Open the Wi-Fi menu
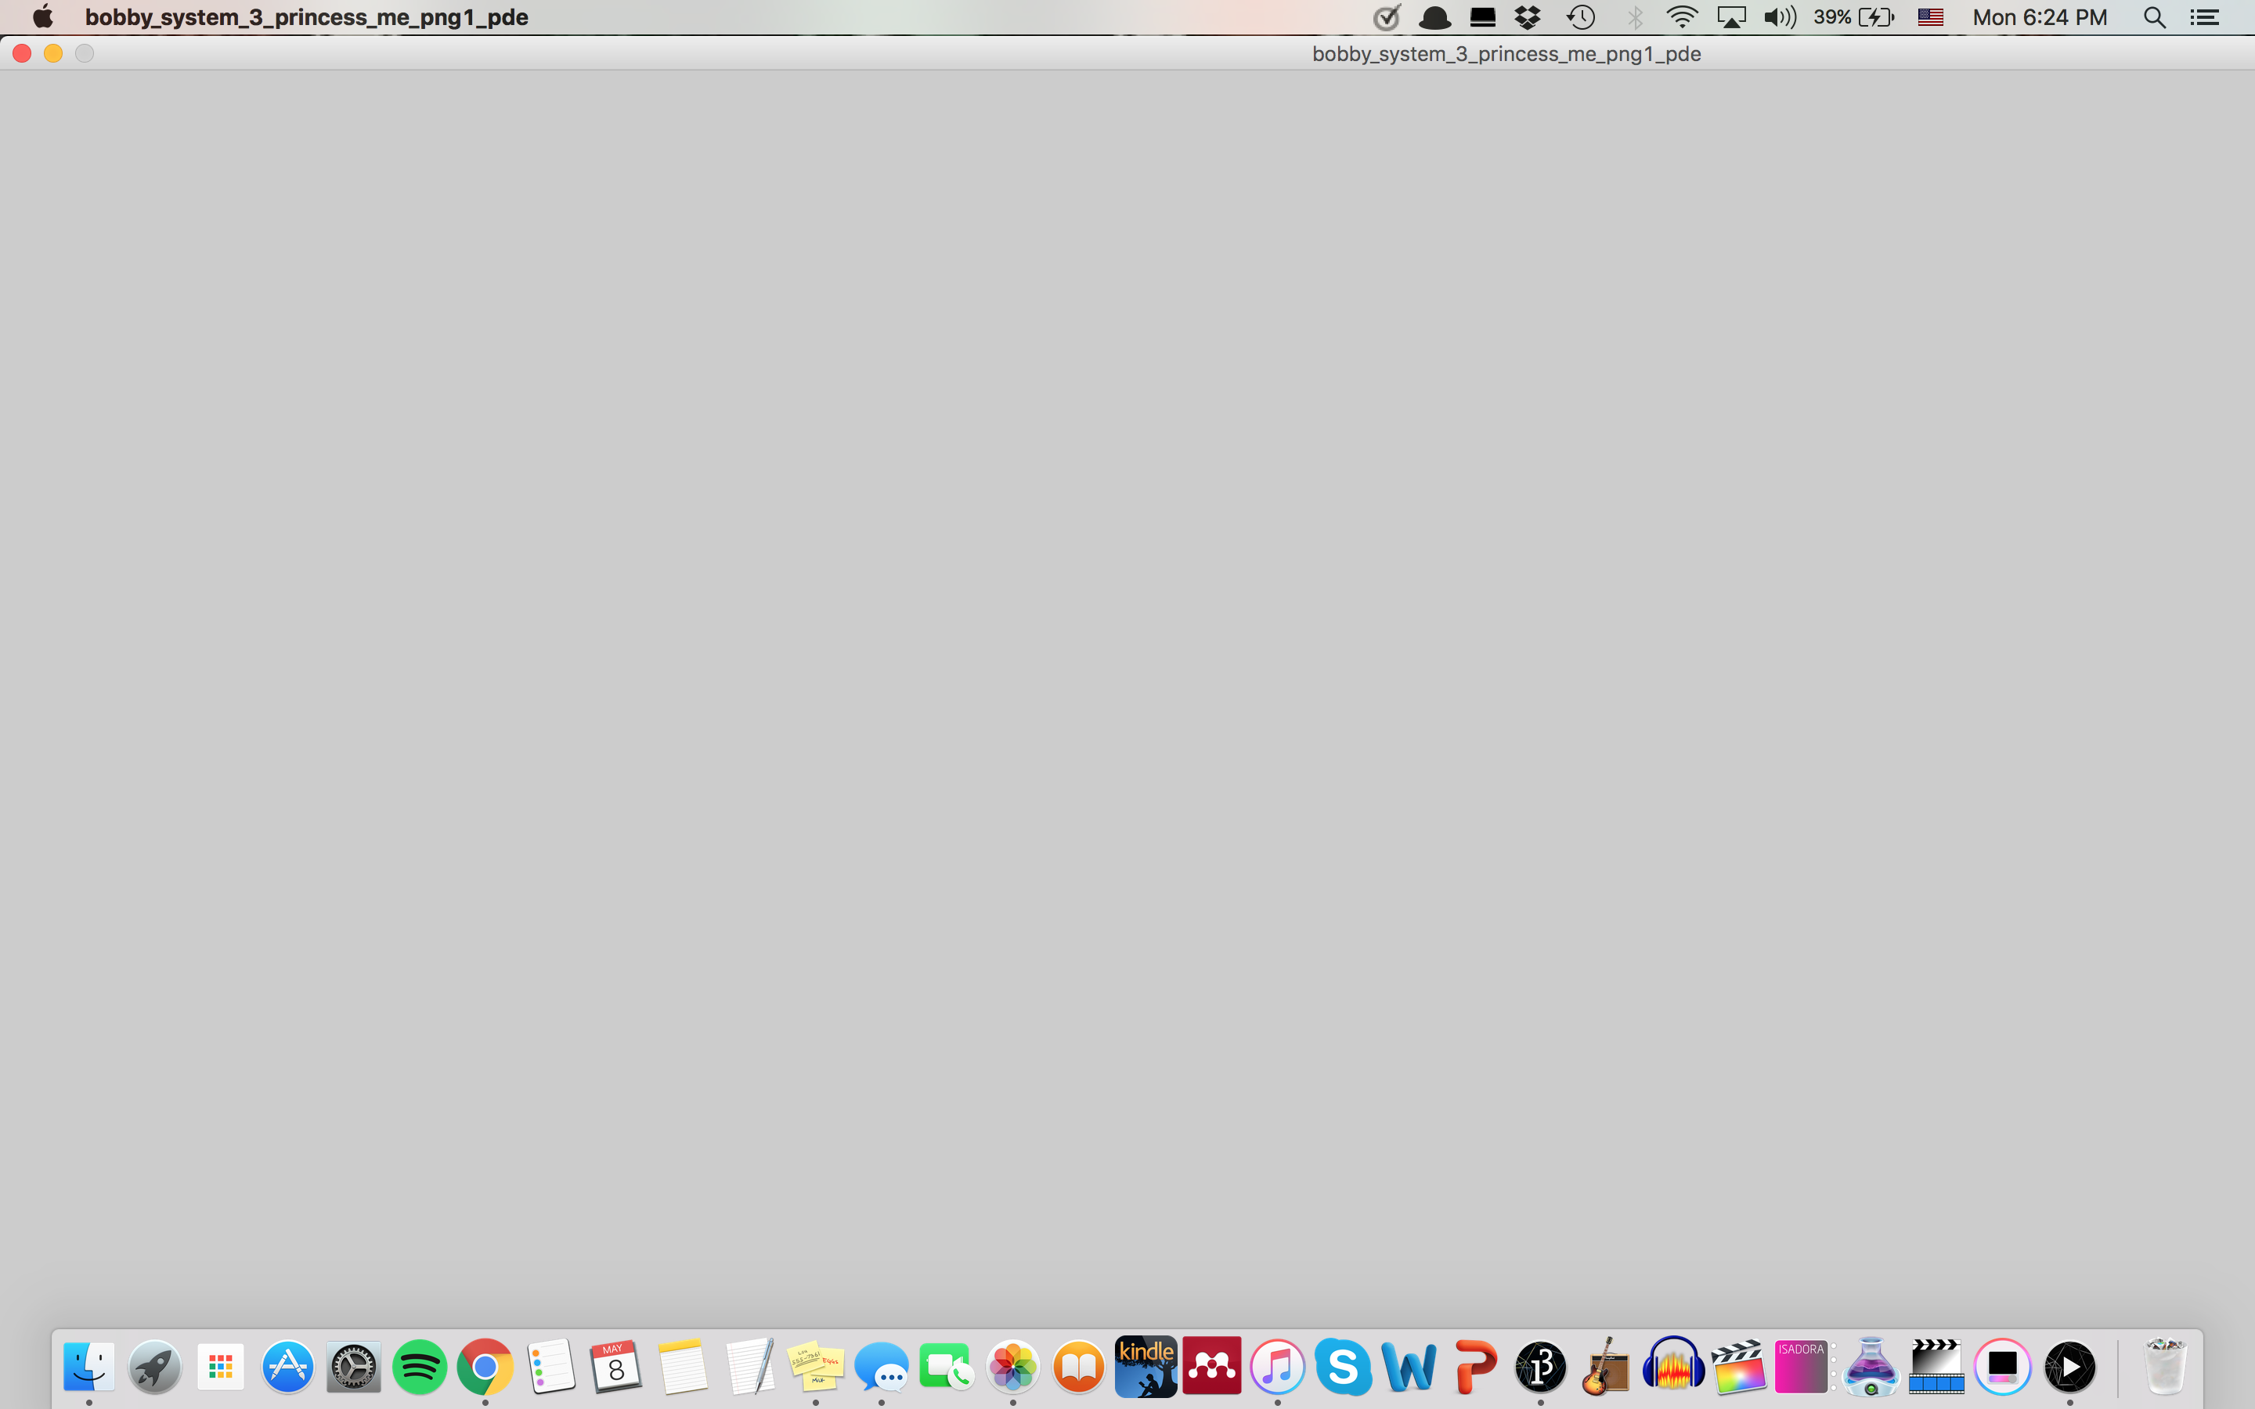The width and height of the screenshot is (2255, 1409). [1682, 16]
